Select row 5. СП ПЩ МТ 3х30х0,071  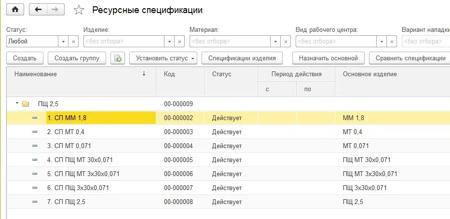[x=228, y=174]
